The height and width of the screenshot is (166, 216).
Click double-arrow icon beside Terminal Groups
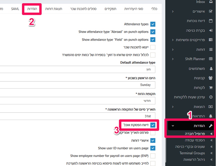pos(211,153)
